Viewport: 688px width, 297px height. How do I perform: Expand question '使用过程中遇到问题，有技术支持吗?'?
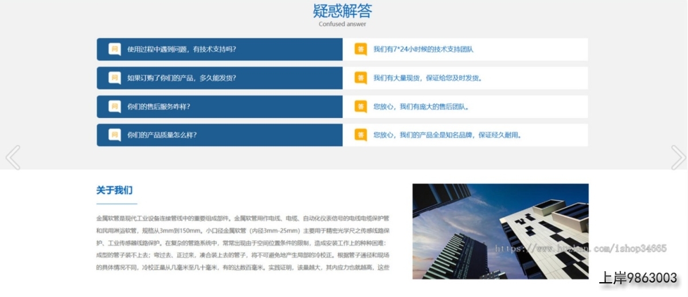click(181, 49)
